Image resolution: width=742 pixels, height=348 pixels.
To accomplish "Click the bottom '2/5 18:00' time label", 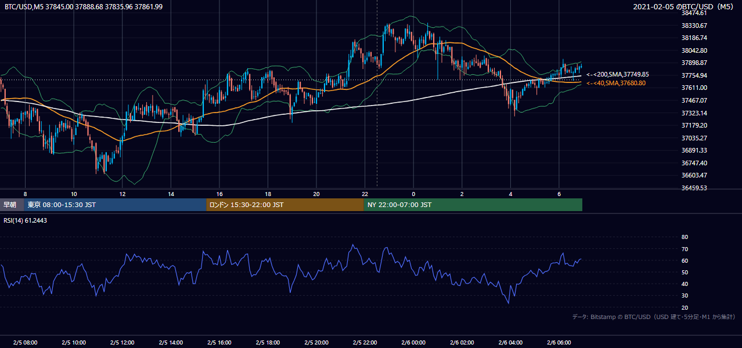I will point(268,343).
